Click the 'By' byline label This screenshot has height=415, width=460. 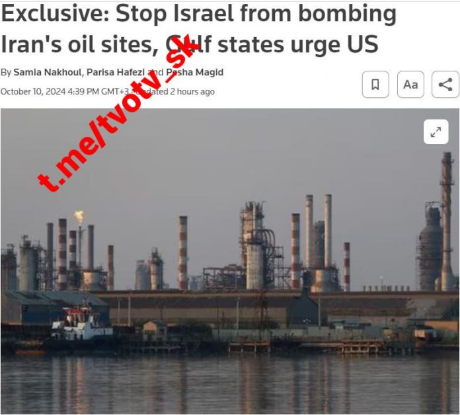6,72
